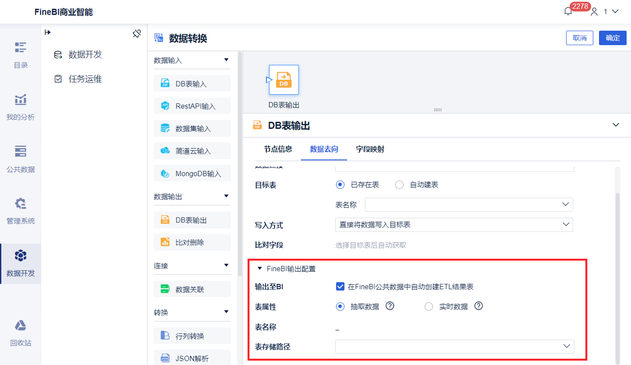The width and height of the screenshot is (631, 365).
Task: Open 公共数据 in the sidebar
Action: click(20, 159)
